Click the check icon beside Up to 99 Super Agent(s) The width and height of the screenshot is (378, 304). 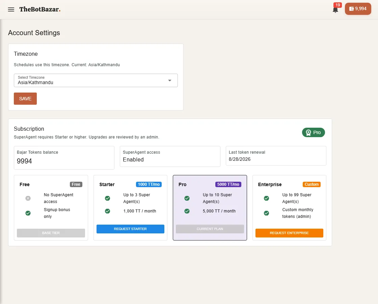pos(266,198)
